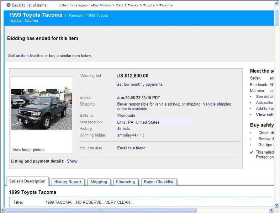Click the vertical scrollbar down arrow
Image resolution: width=280 pixels, height=213 pixels.
pos(276,205)
